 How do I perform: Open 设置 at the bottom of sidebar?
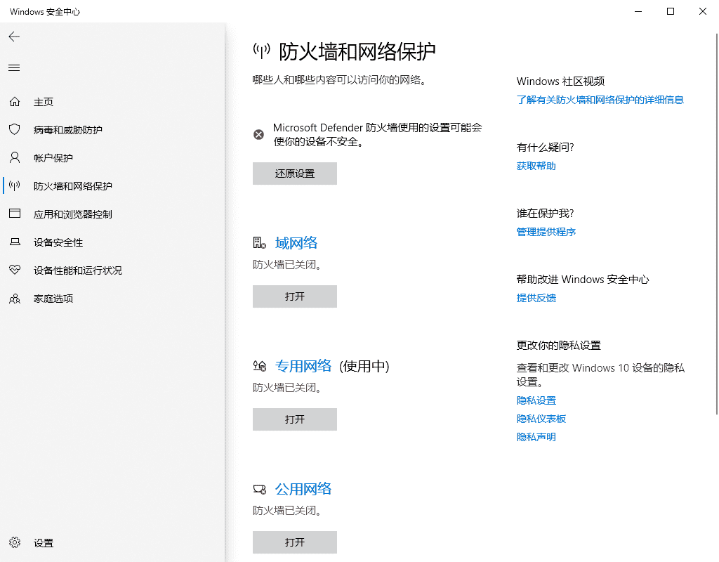43,542
